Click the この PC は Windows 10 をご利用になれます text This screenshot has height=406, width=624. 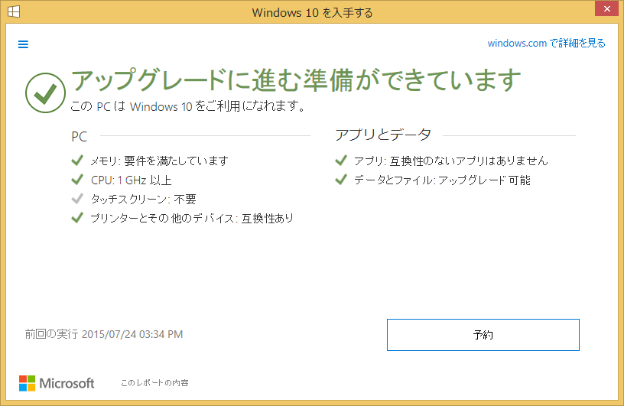pos(188,106)
